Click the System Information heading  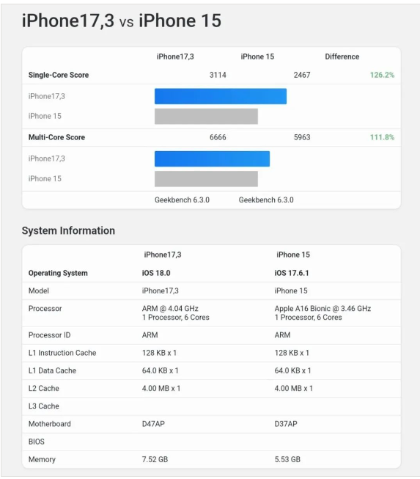tap(68, 230)
